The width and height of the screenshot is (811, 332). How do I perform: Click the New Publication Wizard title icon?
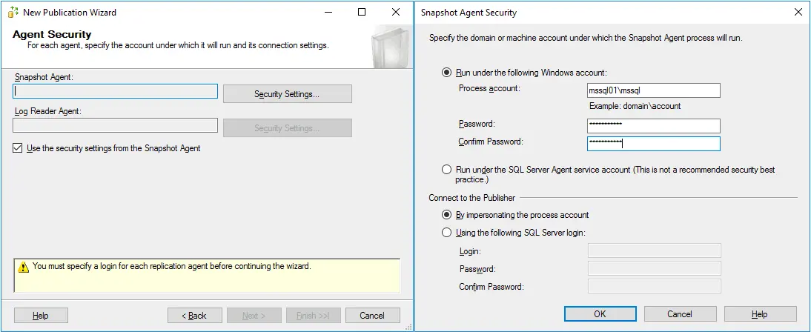coord(13,12)
